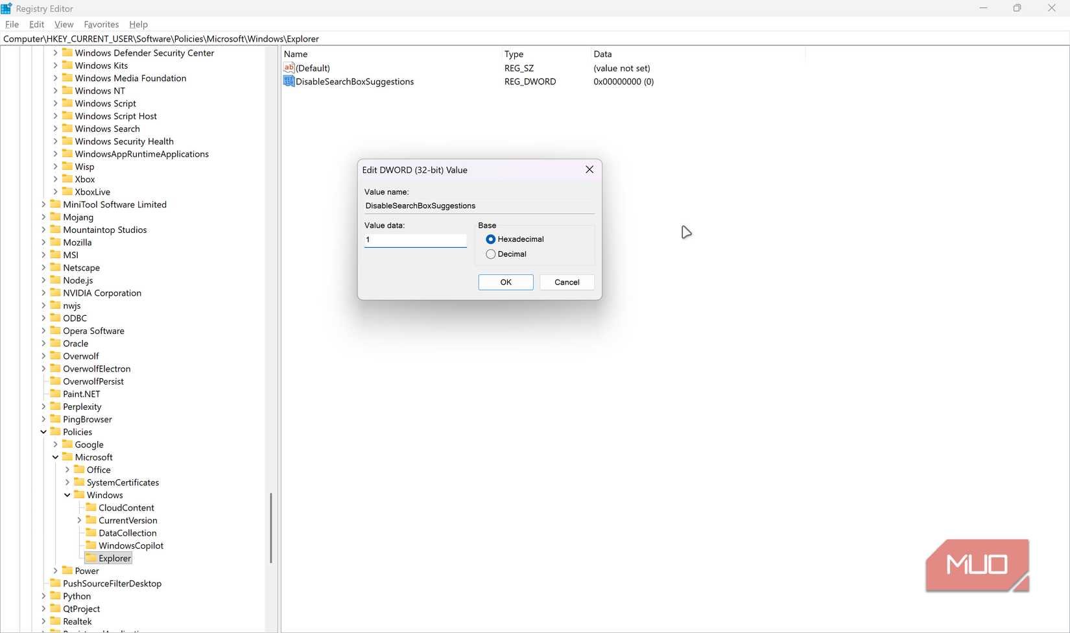Image resolution: width=1070 pixels, height=633 pixels.
Task: Click the Opera Software folder icon
Action: [x=55, y=330]
